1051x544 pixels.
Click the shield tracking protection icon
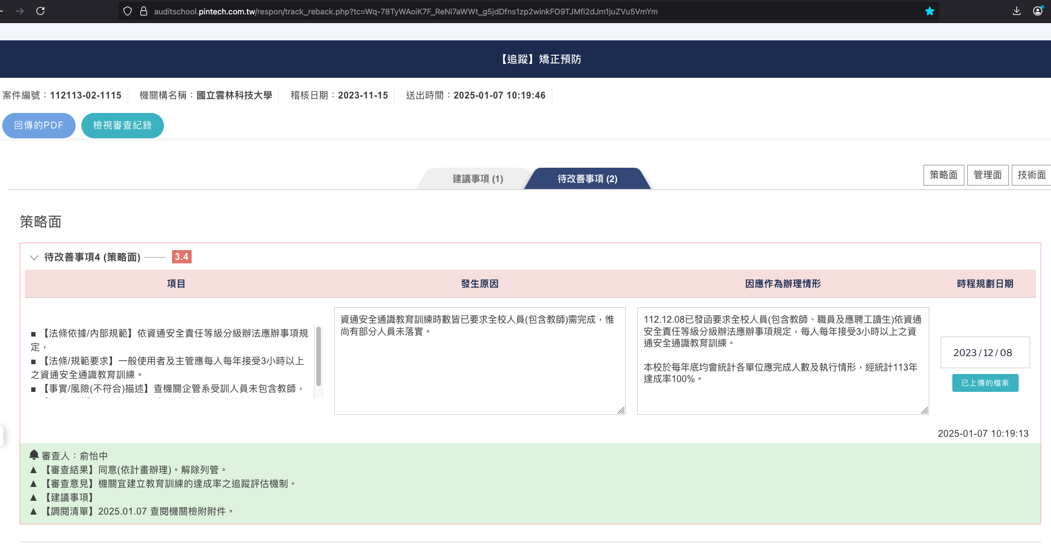tap(128, 11)
